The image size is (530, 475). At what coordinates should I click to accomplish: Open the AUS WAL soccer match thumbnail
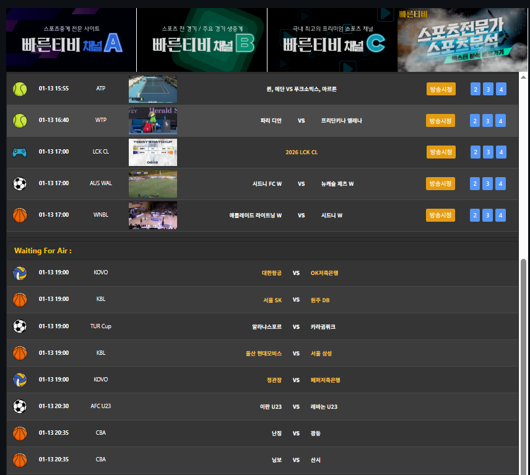pos(153,184)
